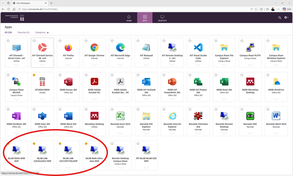Open the Nanolab Internet Explorer icon
293x176 pixels.
[x=172, y=116]
